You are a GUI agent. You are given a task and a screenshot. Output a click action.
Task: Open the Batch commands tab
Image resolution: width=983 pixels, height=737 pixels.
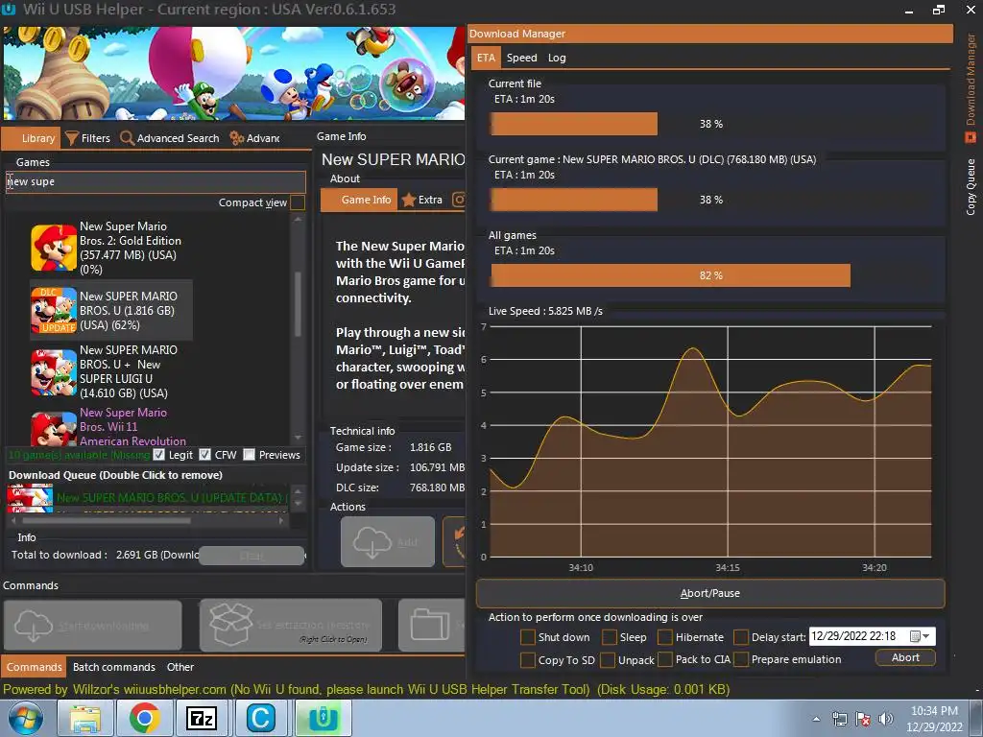(x=114, y=667)
